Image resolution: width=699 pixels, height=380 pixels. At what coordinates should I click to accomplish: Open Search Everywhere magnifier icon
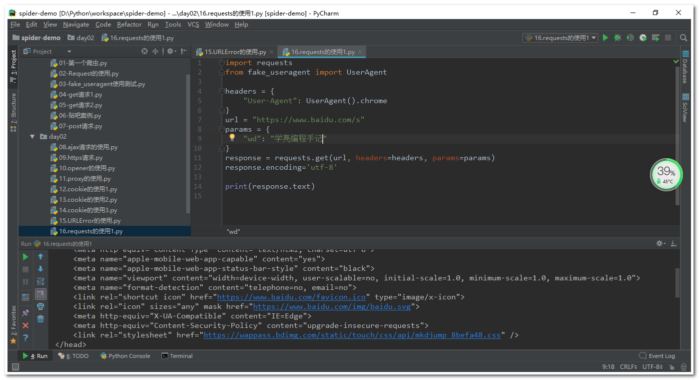tap(683, 38)
